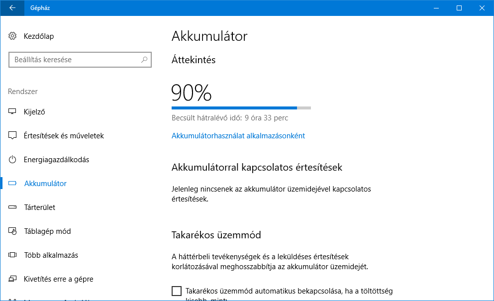Click the Több alkalmazás icon
This screenshot has width=494, height=301.
click(x=12, y=255)
